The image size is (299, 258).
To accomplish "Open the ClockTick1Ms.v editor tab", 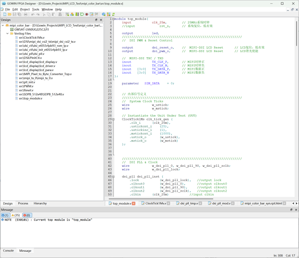I will click(x=156, y=203).
